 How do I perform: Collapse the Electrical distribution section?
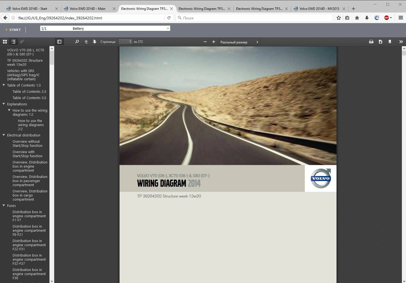click(4, 135)
